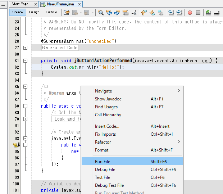This screenshot has height=194, width=223.
Task: Click Run File in context menu
Action: (132, 161)
